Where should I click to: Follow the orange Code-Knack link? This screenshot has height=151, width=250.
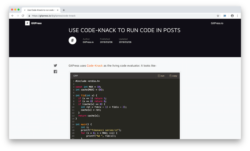[x=94, y=66]
